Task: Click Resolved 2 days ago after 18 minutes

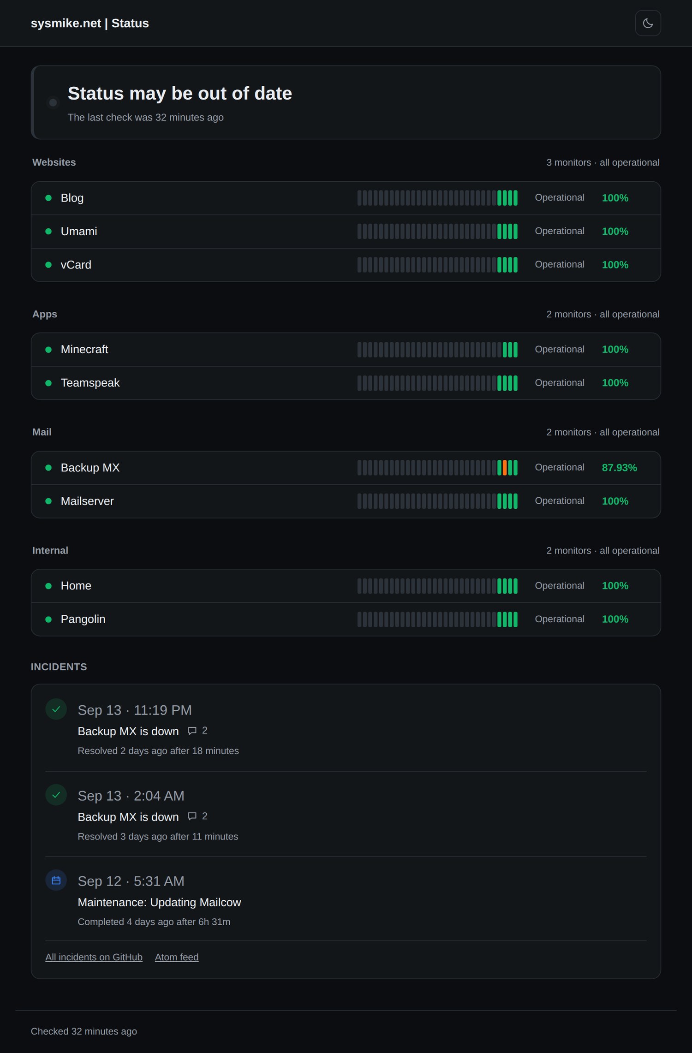Action: click(x=158, y=751)
